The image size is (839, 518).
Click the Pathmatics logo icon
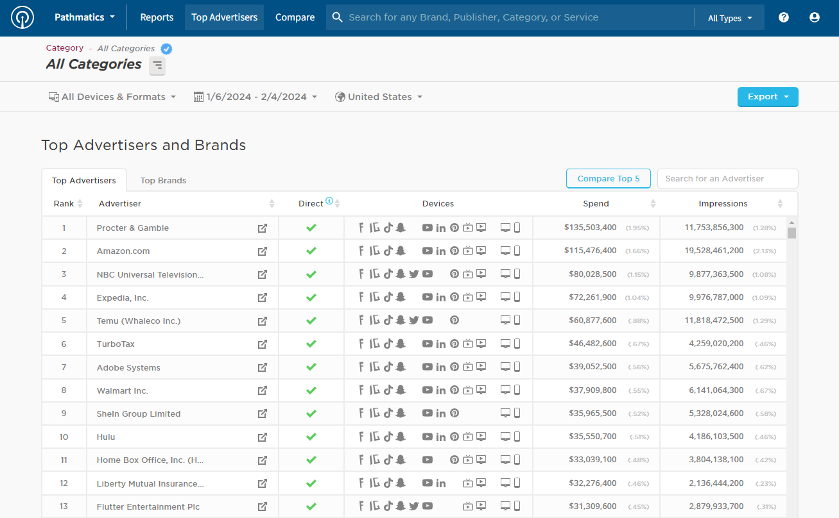[22, 18]
